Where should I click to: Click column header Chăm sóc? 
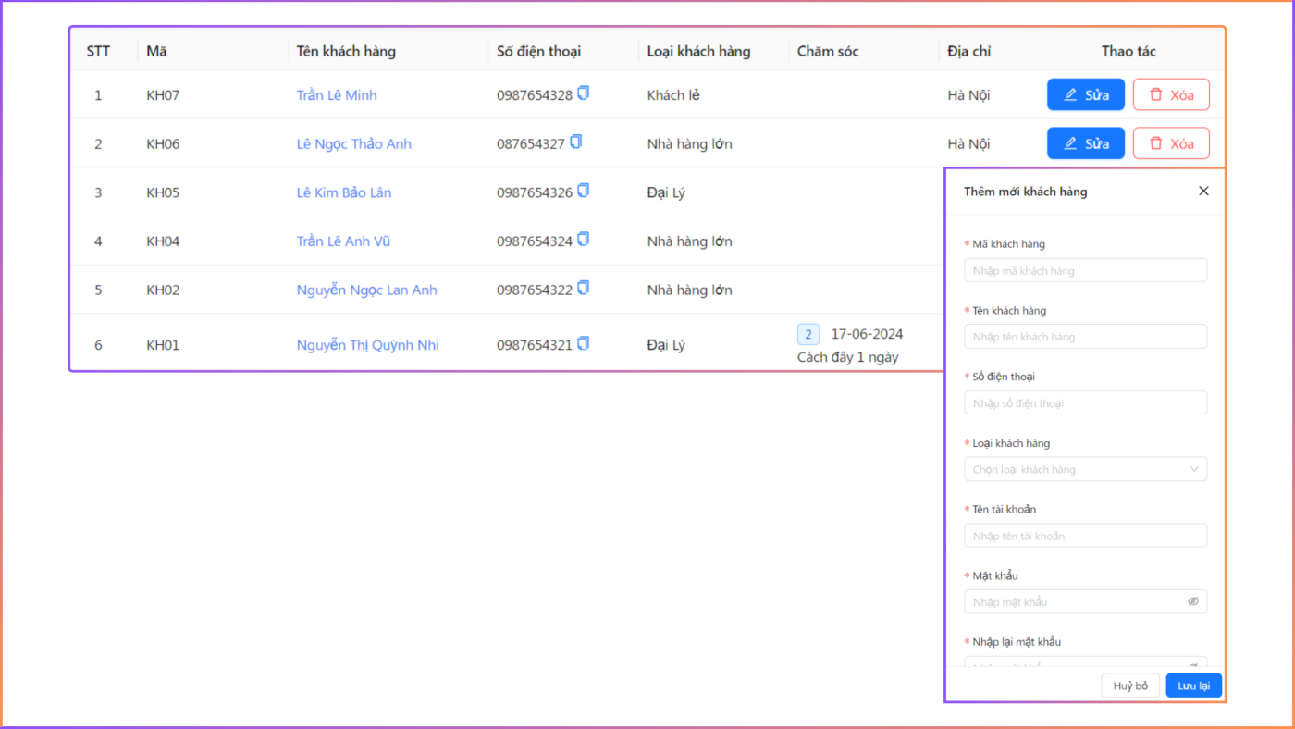tap(828, 51)
